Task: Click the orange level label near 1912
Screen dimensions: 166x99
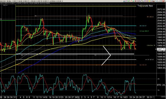Action: pos(143,65)
